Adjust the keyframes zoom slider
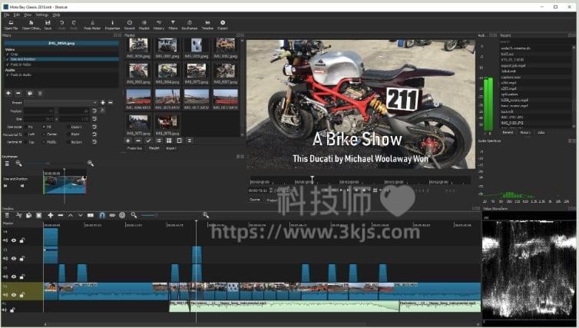Viewport: 579px width, 328px height. 48,164
